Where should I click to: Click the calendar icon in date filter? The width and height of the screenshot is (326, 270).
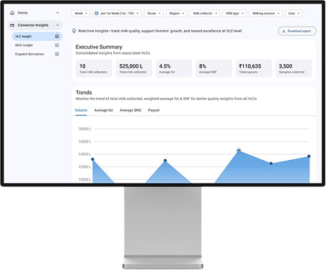tap(97, 13)
